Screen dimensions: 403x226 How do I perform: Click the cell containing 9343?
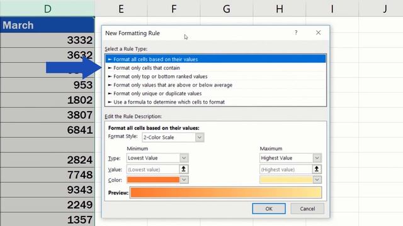(x=47, y=190)
